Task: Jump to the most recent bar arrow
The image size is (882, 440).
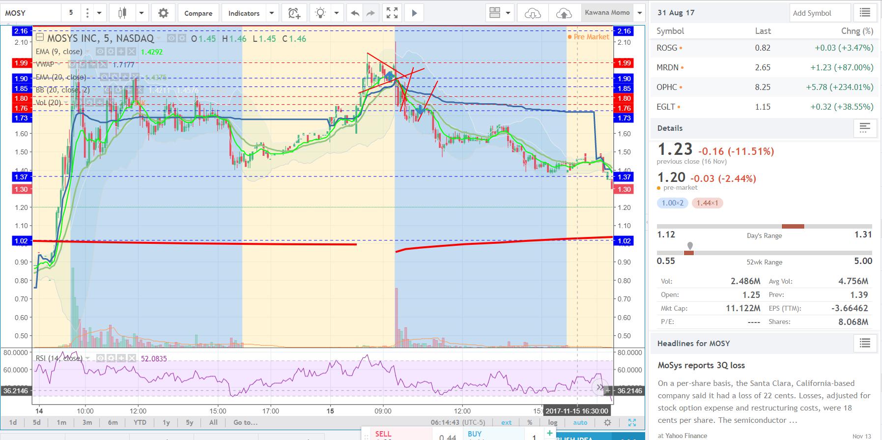Action: [x=599, y=388]
